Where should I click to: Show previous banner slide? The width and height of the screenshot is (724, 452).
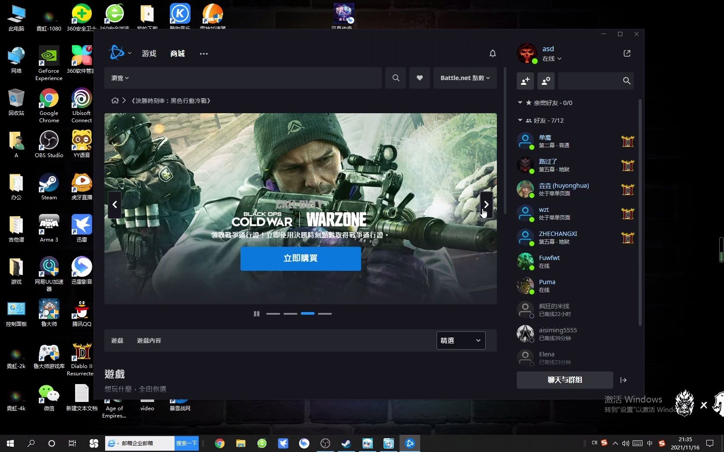(115, 204)
